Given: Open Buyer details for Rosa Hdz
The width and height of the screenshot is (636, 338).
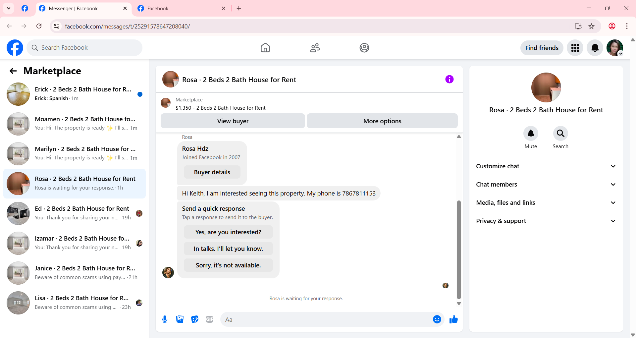Looking at the screenshot, I should click(x=212, y=172).
